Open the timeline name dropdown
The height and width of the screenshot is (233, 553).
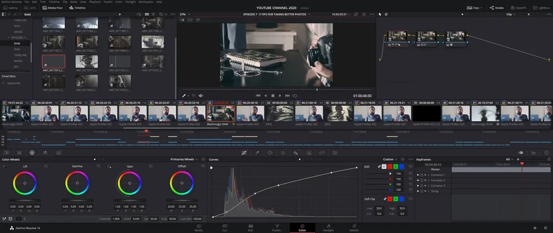pyautogui.click(x=277, y=14)
